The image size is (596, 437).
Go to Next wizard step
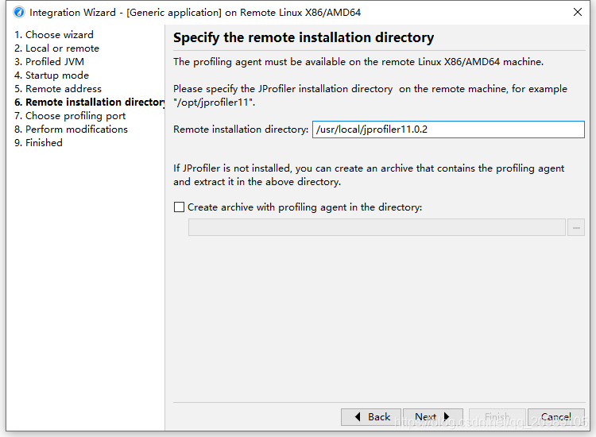[x=432, y=417]
